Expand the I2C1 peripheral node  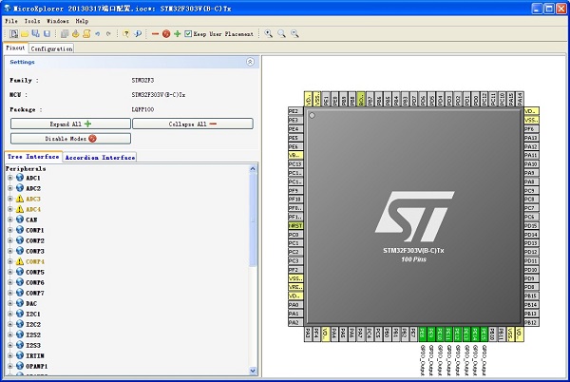click(10, 313)
